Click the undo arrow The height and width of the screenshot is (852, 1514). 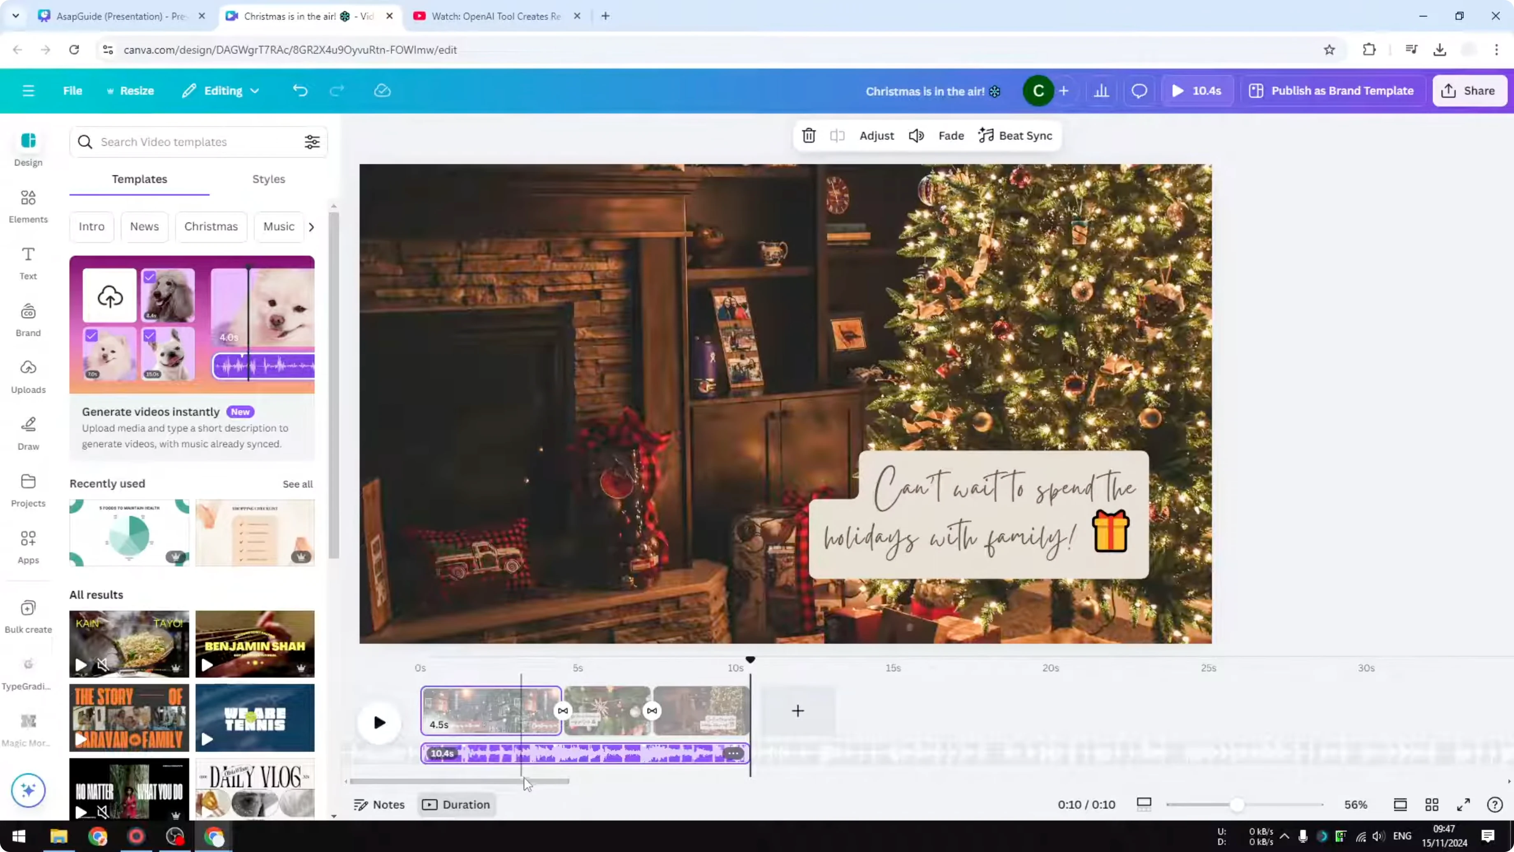pos(300,91)
